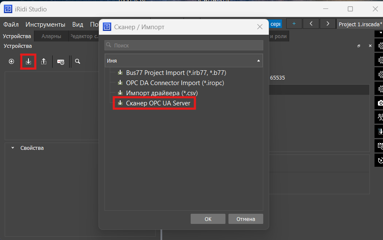Click the magnifier search icon in Устройства toolbar
This screenshot has height=240, width=383.
77,61
